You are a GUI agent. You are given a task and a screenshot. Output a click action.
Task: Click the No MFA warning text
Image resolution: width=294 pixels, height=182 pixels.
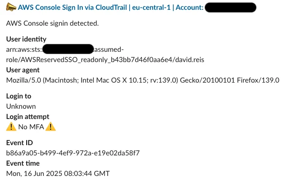pos(31,127)
